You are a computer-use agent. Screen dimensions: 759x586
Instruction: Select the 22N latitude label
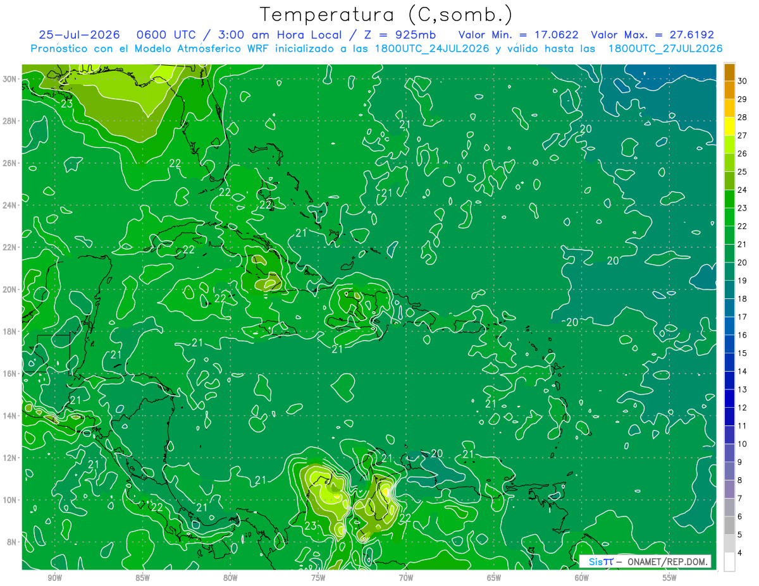(x=9, y=247)
